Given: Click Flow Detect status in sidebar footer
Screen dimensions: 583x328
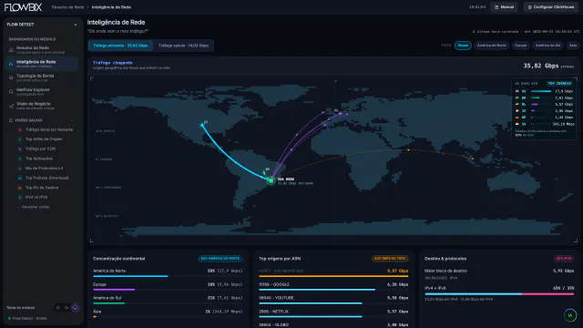Looking at the screenshot, I should pos(27,318).
